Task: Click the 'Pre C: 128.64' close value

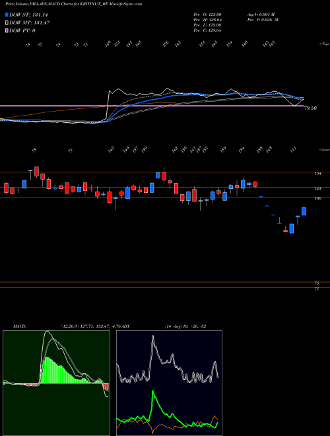Action: click(x=207, y=30)
